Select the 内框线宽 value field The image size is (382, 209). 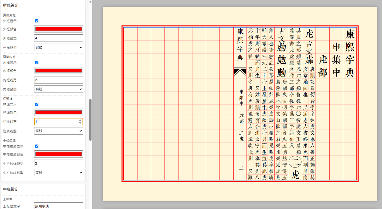click(59, 80)
